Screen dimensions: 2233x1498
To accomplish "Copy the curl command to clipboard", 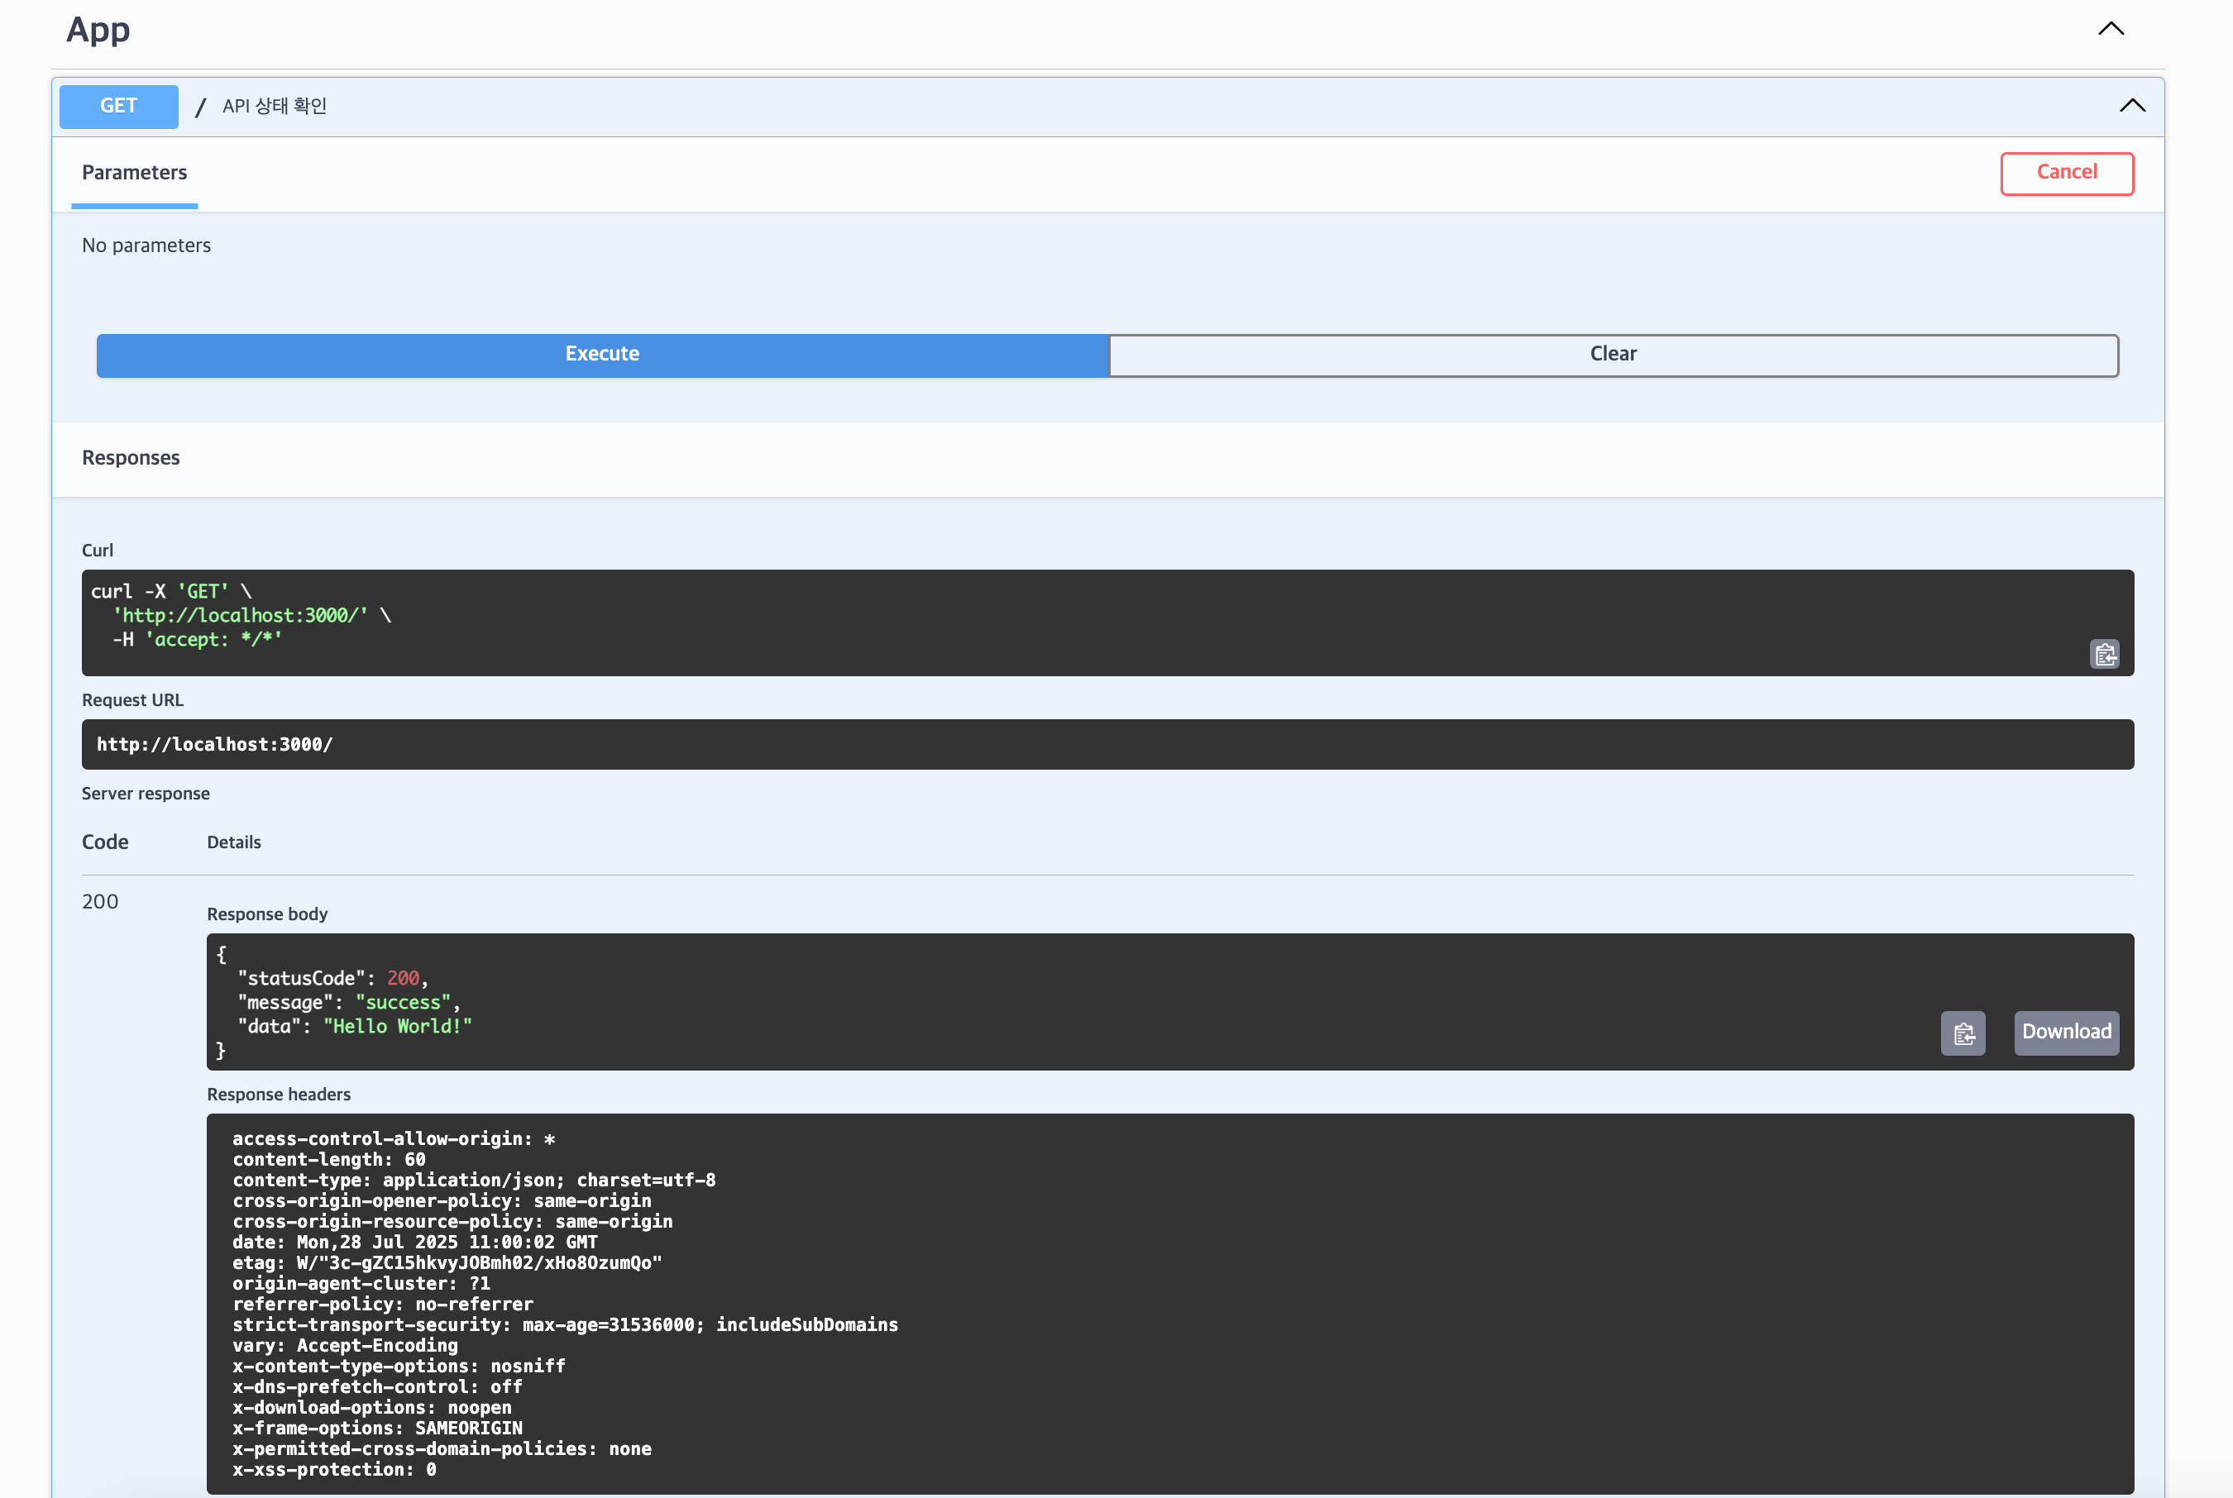I will [x=2104, y=655].
